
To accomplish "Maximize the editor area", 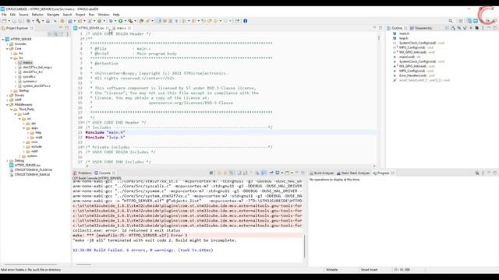I will click(x=380, y=28).
